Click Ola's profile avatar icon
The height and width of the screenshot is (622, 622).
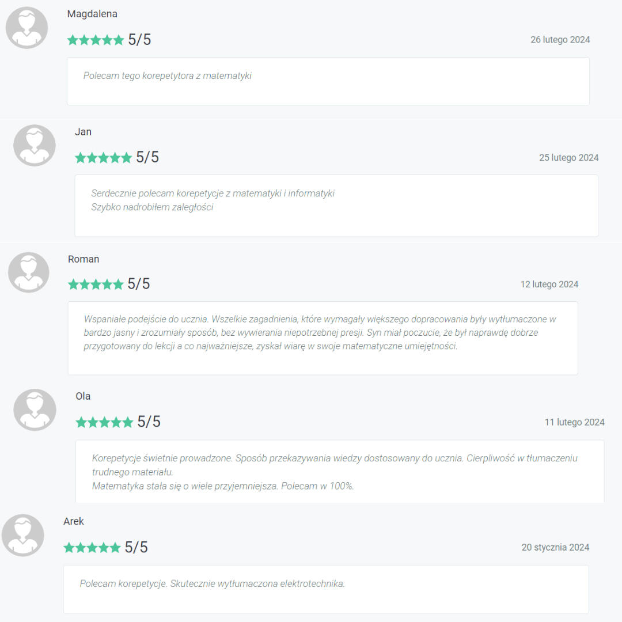pos(35,410)
